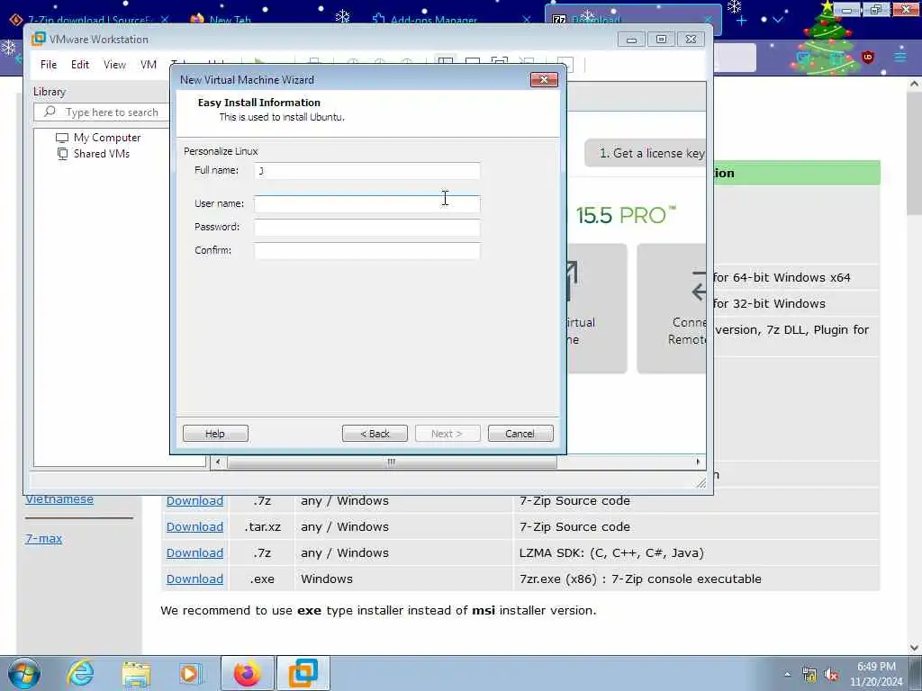Viewport: 922px width, 691px height.
Task: Click the Connect to Remote Server tile
Action: click(672, 309)
